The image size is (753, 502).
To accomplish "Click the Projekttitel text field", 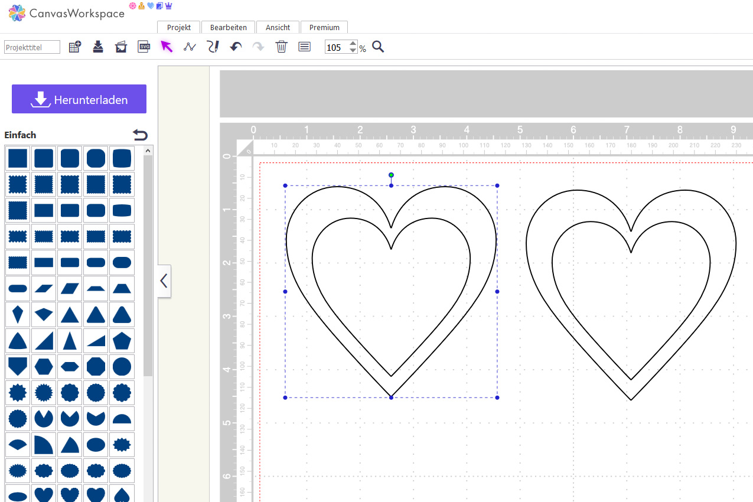I will (32, 47).
